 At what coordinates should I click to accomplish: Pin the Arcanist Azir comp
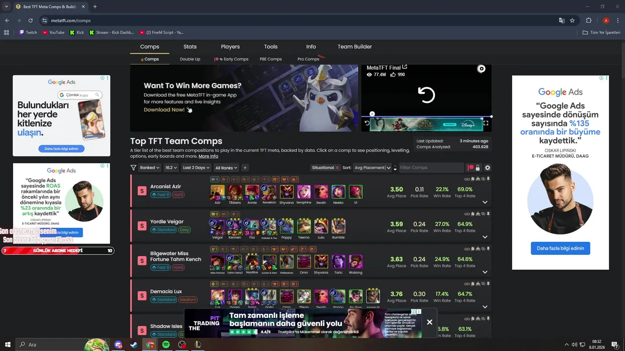488,179
